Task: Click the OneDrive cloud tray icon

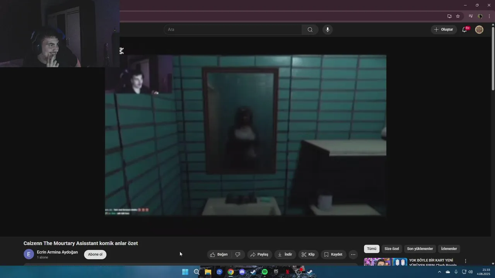Action: point(448,272)
